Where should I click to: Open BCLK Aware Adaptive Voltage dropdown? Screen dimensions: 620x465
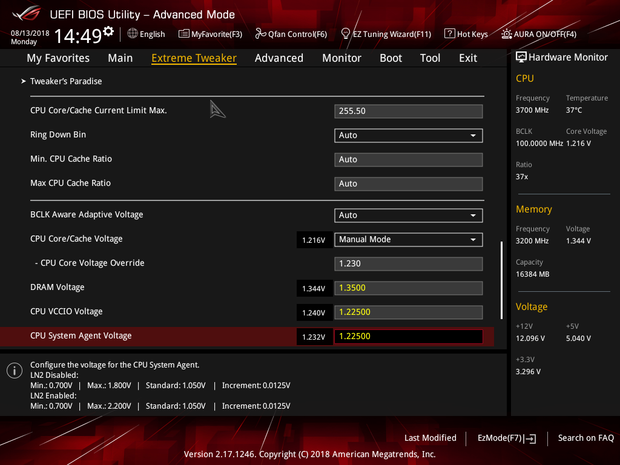point(409,215)
